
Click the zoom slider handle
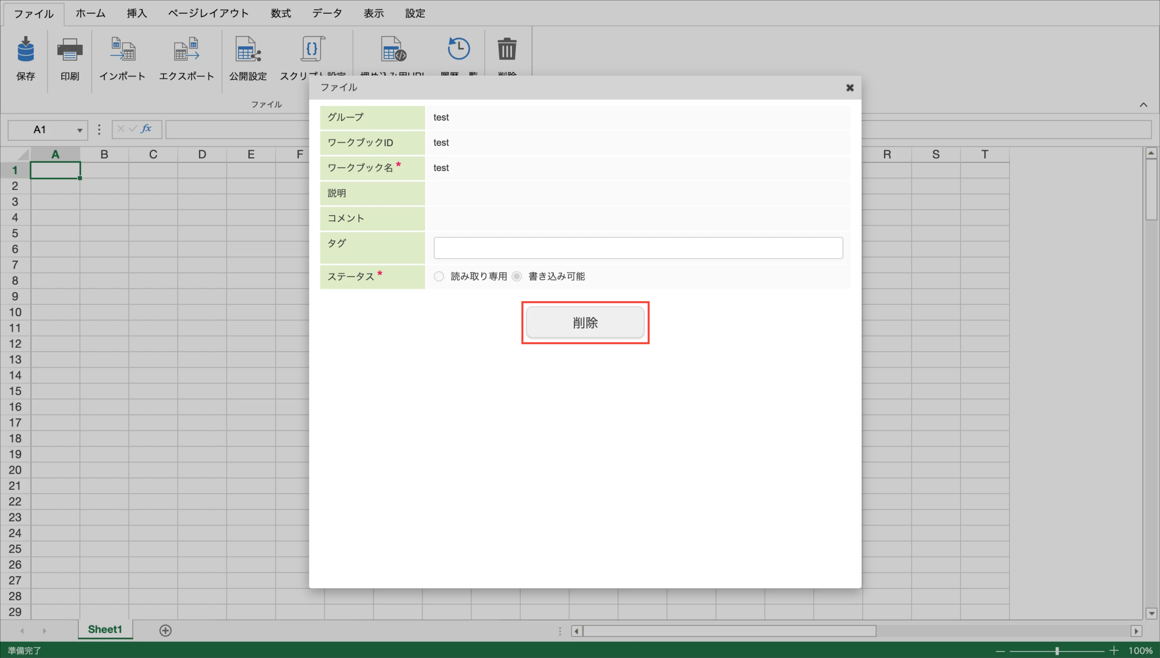click(x=1057, y=651)
